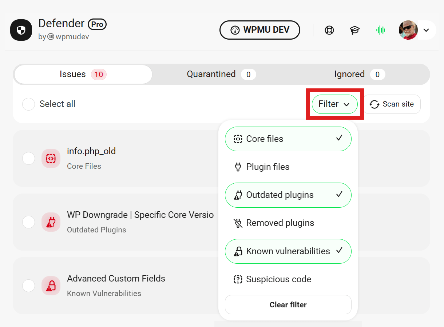The width and height of the screenshot is (444, 327).
Task: Click the Issues count badge 10
Action: click(99, 75)
